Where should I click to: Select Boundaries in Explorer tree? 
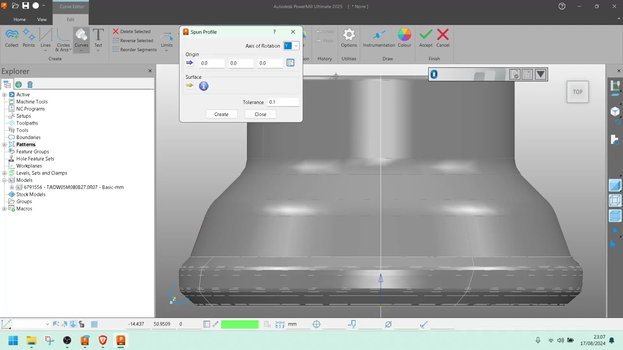(28, 138)
